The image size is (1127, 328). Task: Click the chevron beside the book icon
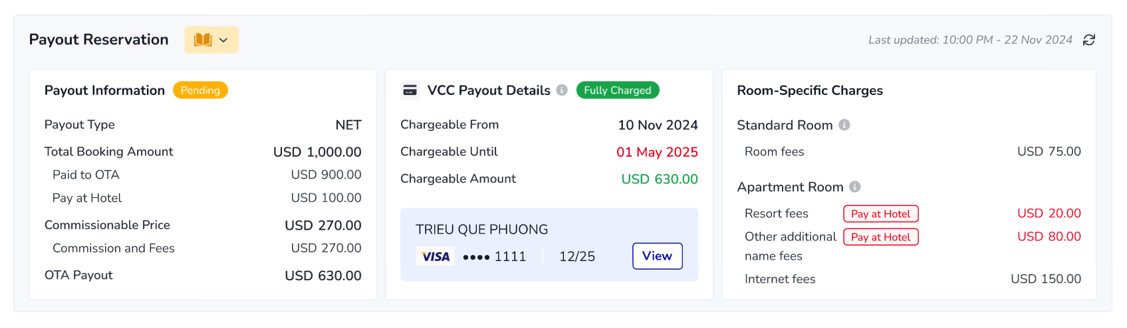(223, 40)
